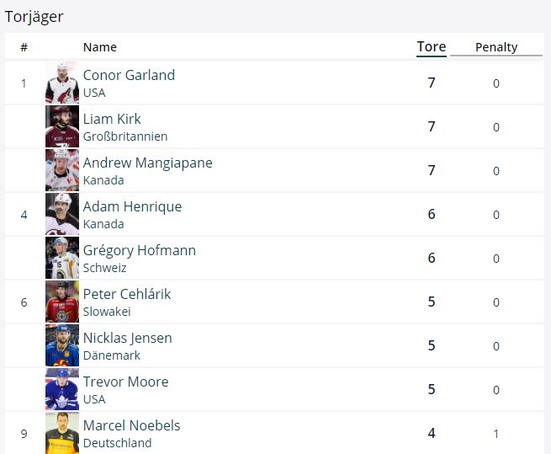Screen dimensions: 551x454
Task: Open Liam Kirk's profile link
Action: pyautogui.click(x=112, y=119)
